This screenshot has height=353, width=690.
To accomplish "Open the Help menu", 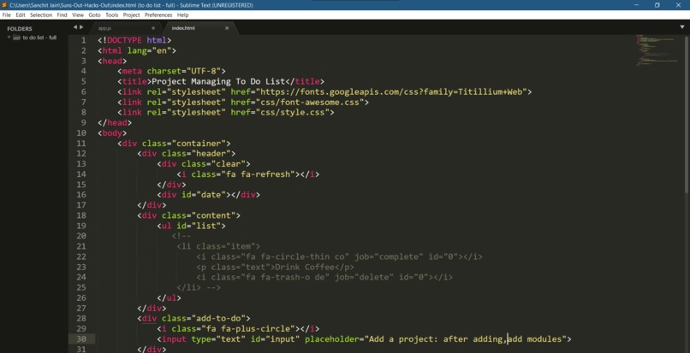I will 182,15.
